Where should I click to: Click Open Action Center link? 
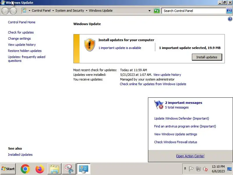(190, 156)
